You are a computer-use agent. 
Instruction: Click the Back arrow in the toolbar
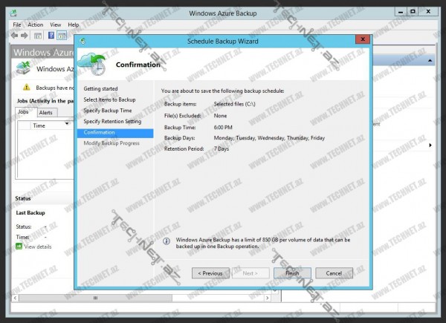[16, 35]
